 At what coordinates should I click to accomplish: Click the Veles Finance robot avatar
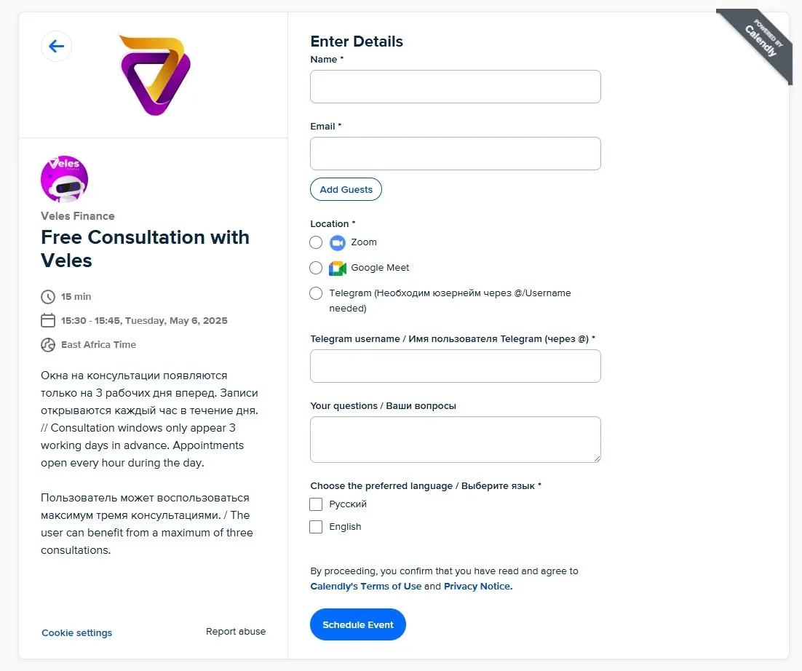click(64, 179)
